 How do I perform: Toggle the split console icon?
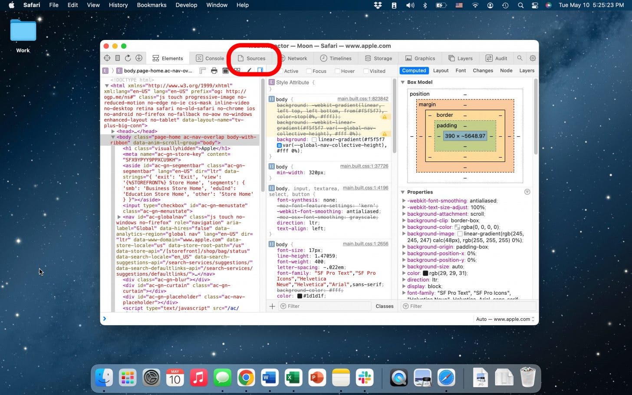[260, 70]
